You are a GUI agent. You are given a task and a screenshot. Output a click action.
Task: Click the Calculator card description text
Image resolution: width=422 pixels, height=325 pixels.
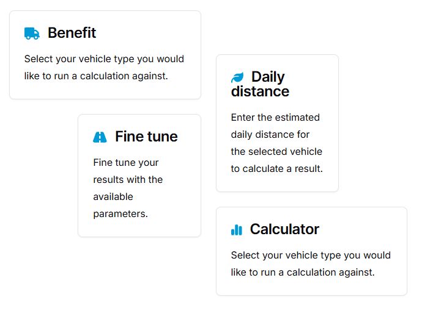(311, 263)
